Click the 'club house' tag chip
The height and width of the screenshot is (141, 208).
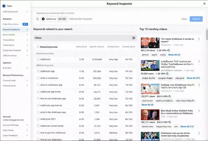(x=147, y=101)
